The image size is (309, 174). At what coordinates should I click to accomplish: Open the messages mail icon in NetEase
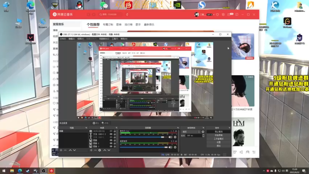[x=229, y=15]
